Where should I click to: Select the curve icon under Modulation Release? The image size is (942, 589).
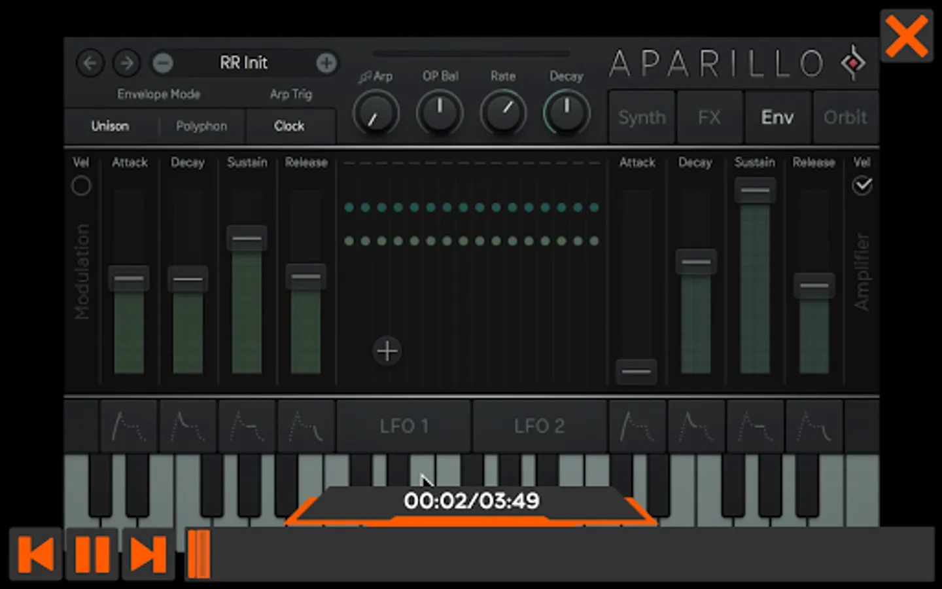tap(306, 426)
